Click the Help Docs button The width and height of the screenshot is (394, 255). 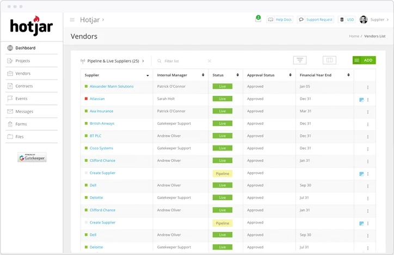coord(280,20)
